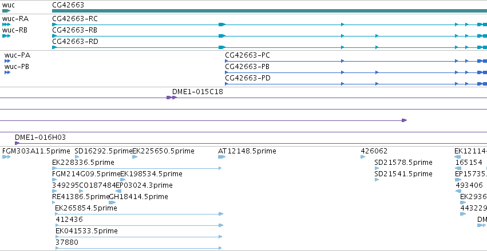This screenshot has width=487, height=251.
Task: Select the FGM303A11.5prime EST glyph
Action: 6,157
